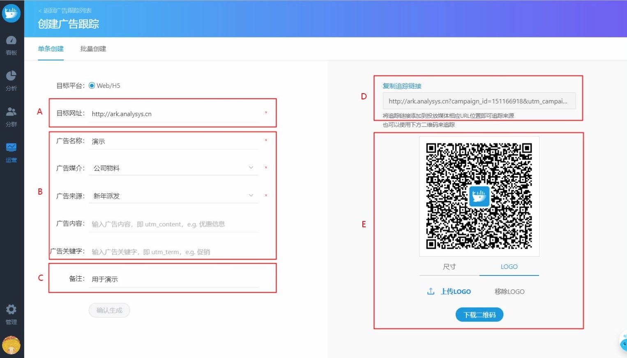The height and width of the screenshot is (358, 627).
Task: Click the hint text 将追踪链接添加到投放媒体相应URL位置
Action: [448, 116]
